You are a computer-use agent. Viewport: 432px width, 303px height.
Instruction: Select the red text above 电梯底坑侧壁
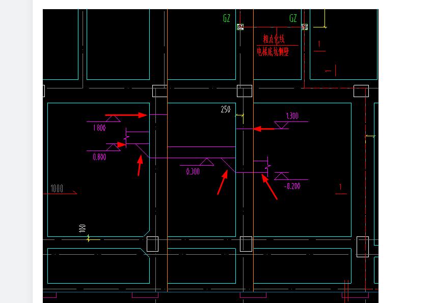click(x=274, y=39)
